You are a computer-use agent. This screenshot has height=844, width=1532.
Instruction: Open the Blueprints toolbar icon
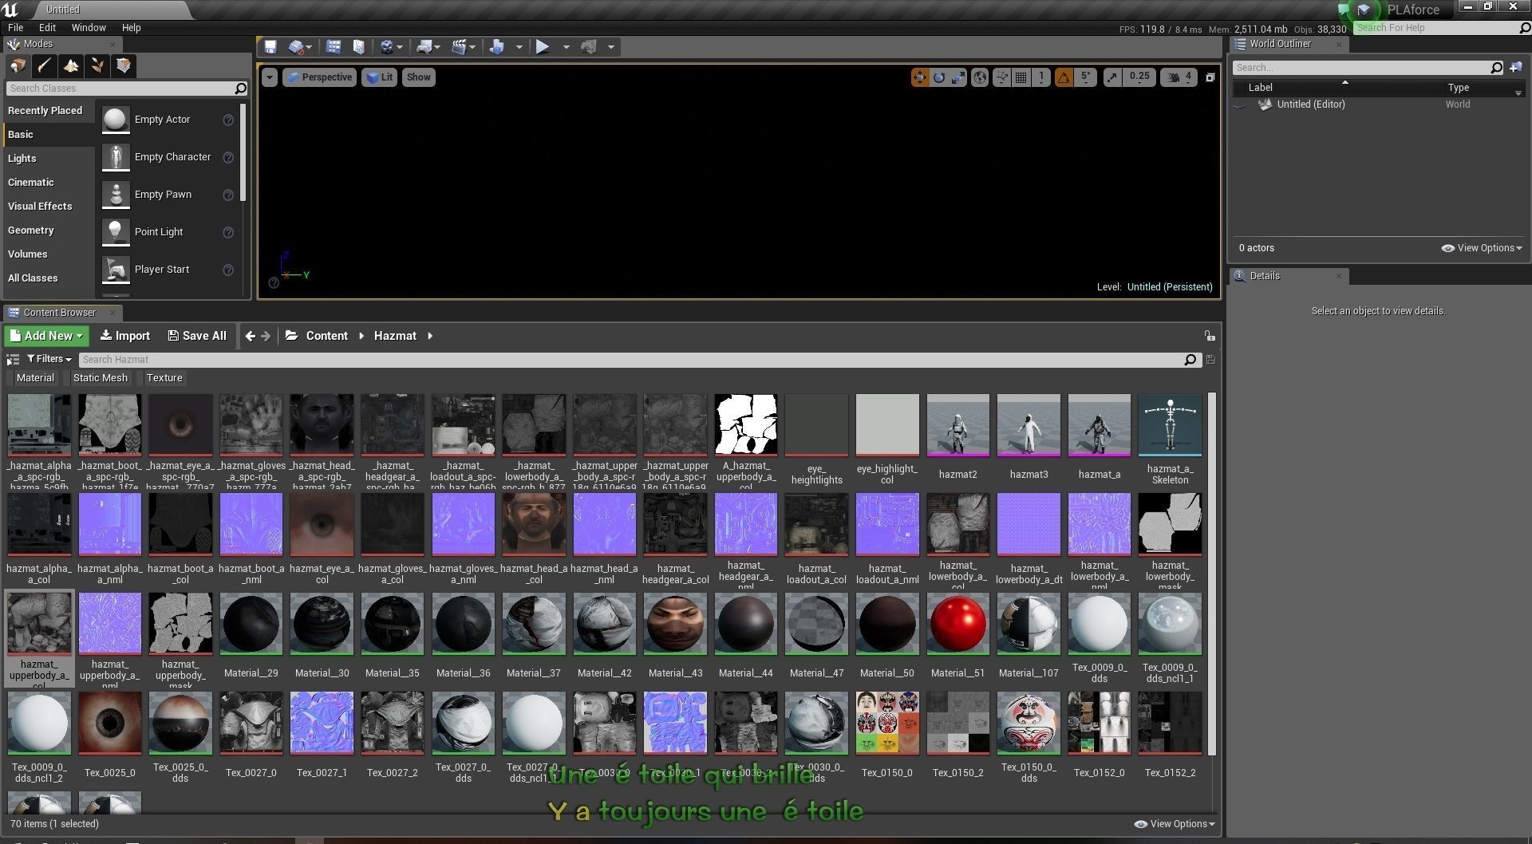425,47
